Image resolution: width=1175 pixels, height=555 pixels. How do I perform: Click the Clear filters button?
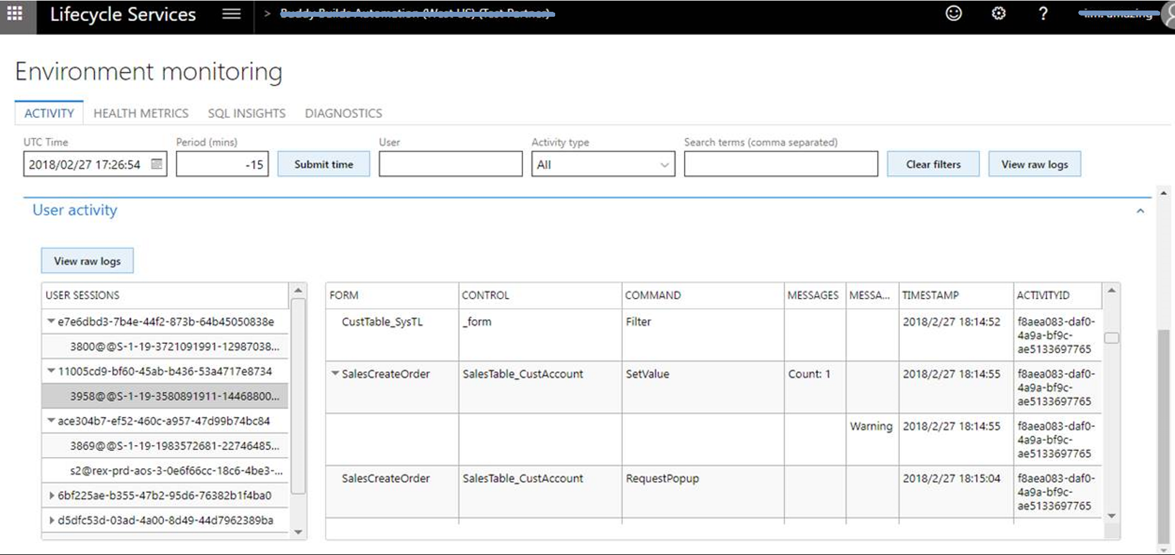(933, 165)
